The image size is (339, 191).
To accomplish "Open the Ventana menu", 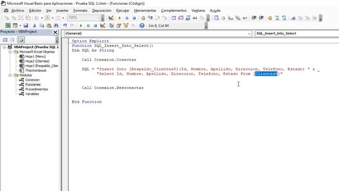I will [198, 11].
